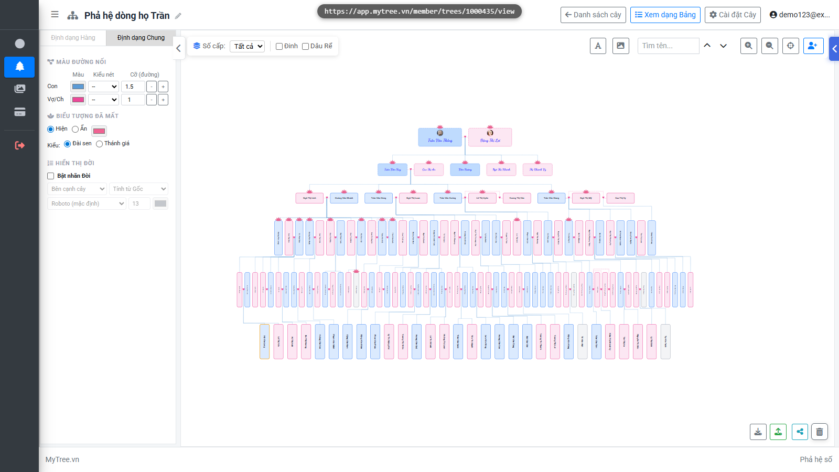Image resolution: width=839 pixels, height=472 pixels.
Task: Log out using the orange exit icon
Action: pyautogui.click(x=19, y=145)
